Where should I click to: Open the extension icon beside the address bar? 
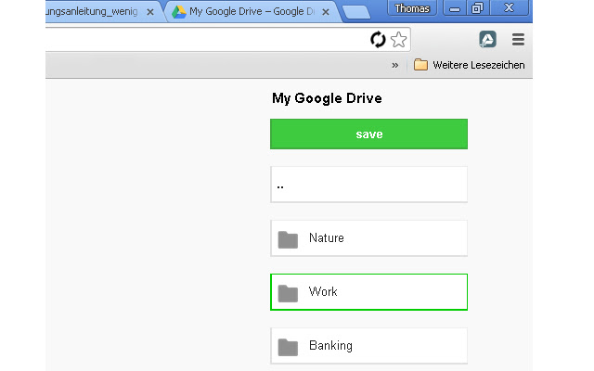[x=487, y=39]
